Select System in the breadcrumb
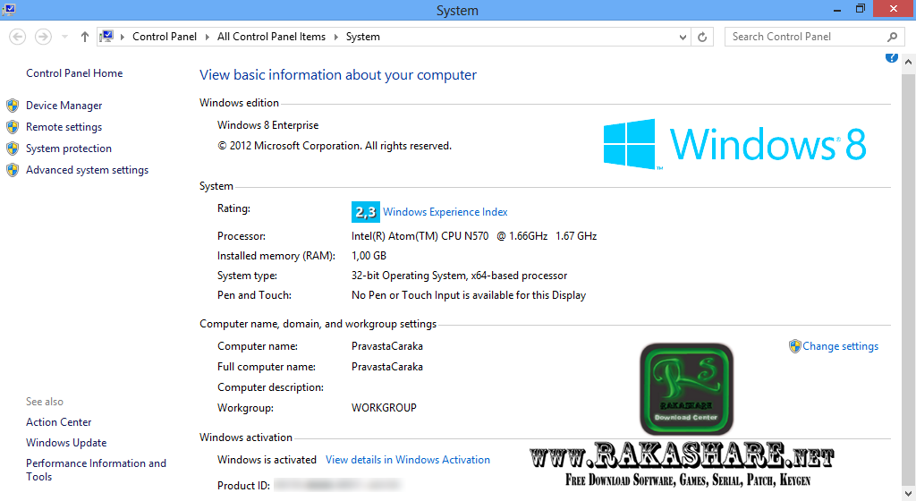 click(363, 37)
